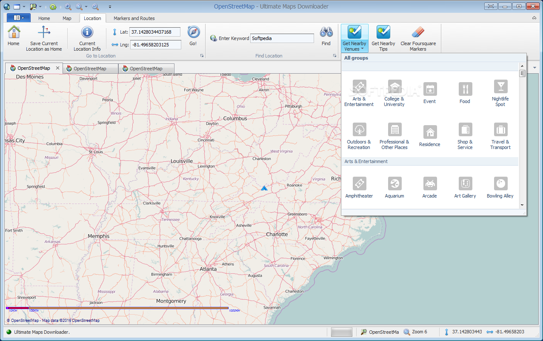
Task: Select the Arts & Entertainment venue group
Action: click(359, 93)
